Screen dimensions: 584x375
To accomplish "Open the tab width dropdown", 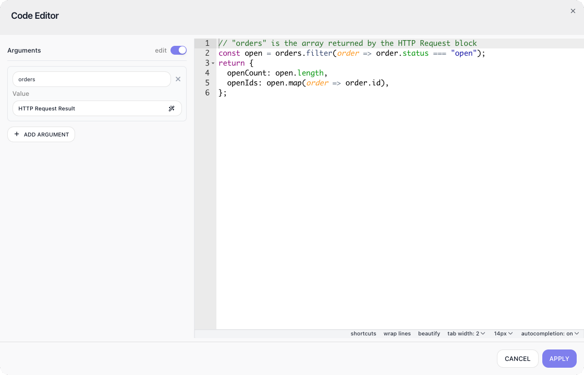I will [x=466, y=334].
